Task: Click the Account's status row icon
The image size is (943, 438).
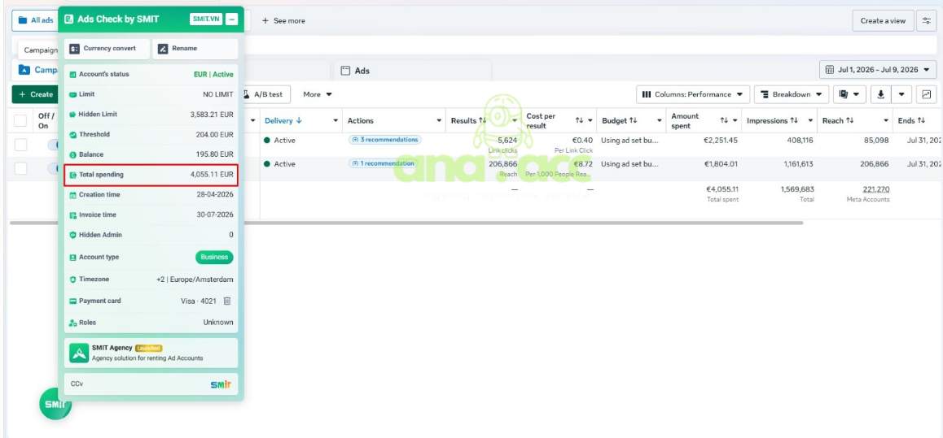Action: point(72,75)
